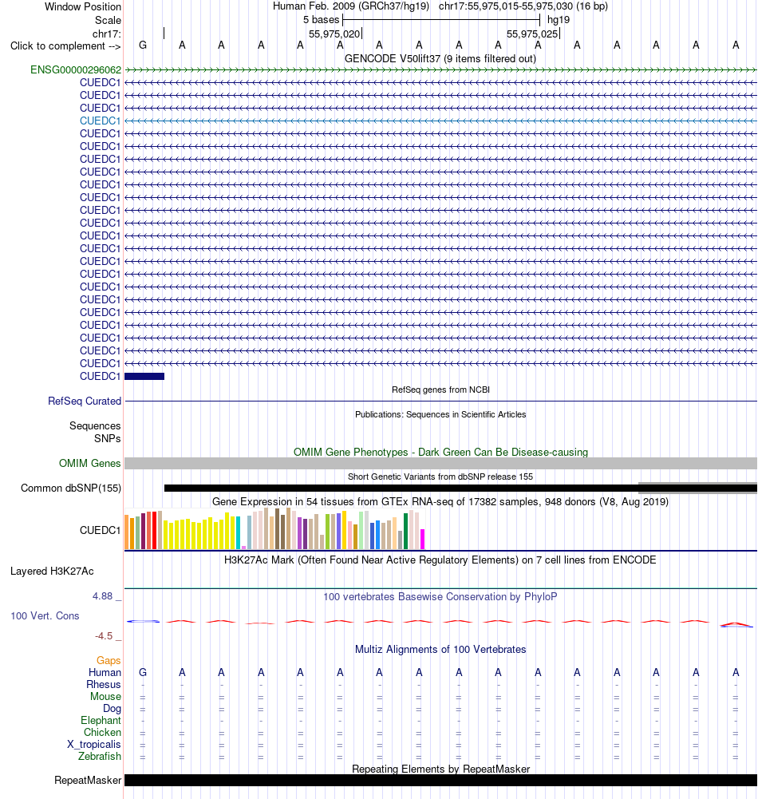
Task: Open the Common dbSNP(155) track label
Action: tap(71, 488)
